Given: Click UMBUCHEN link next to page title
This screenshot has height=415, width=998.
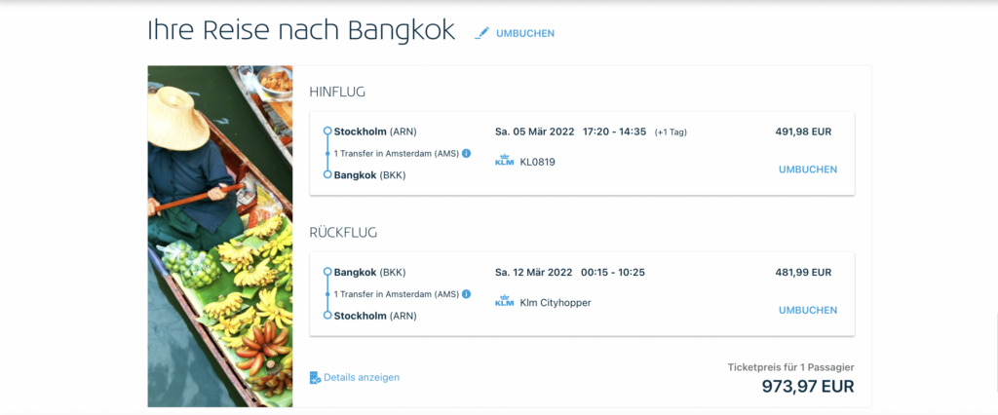Looking at the screenshot, I should tap(524, 33).
